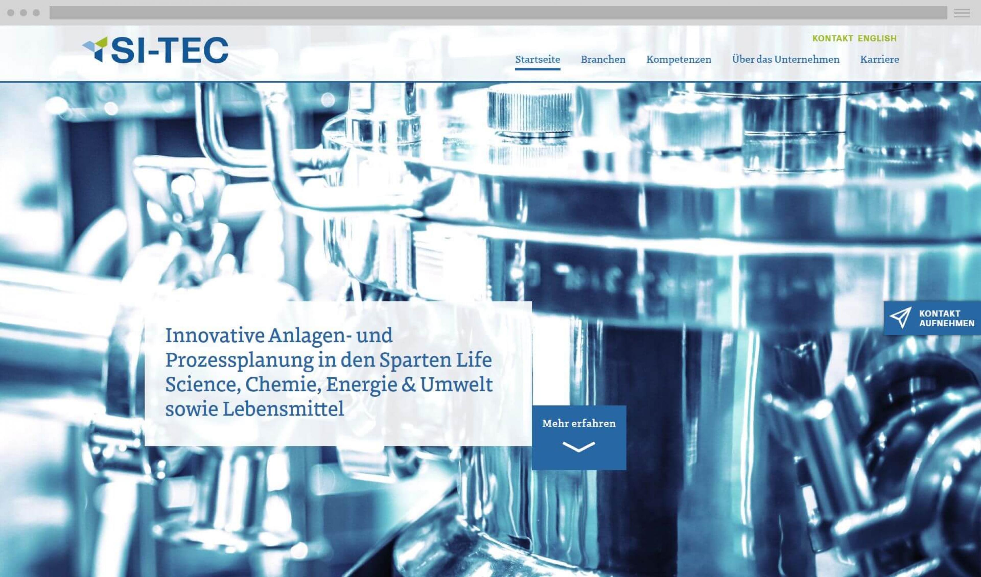Open the Branchen menu item

pos(603,59)
